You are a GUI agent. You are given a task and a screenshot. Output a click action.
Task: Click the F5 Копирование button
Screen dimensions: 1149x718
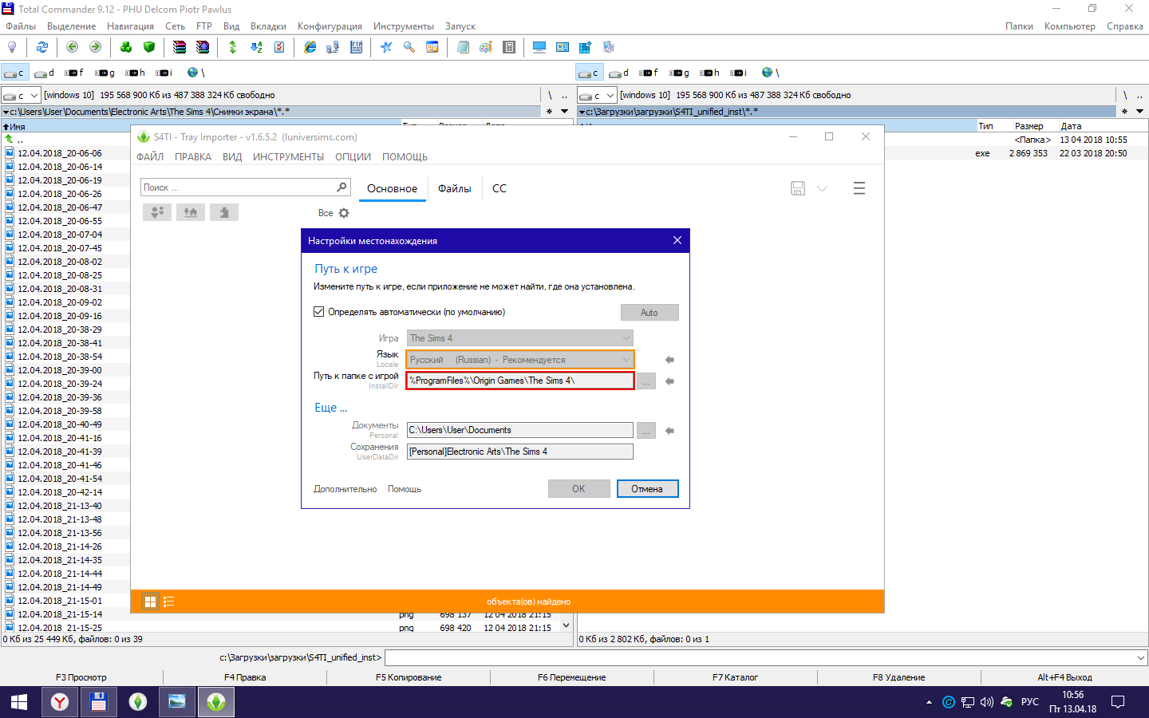click(x=409, y=677)
